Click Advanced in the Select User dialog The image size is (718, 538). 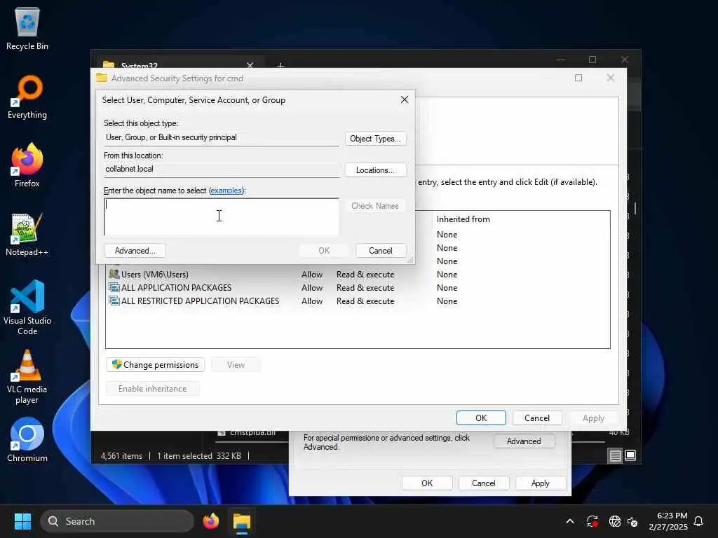point(135,251)
